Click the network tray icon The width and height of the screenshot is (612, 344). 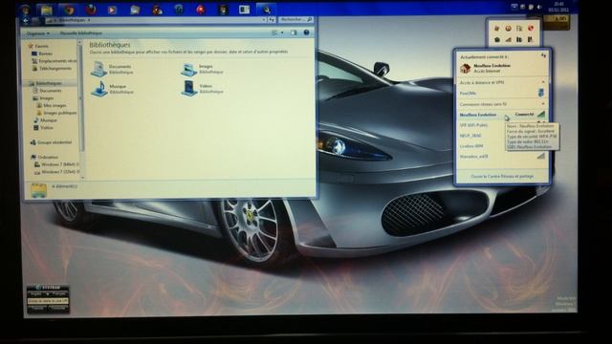click(x=523, y=7)
